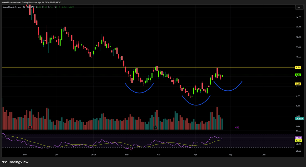Click the TradingView logo in the bottom-left corner
This screenshot has width=306, height=167.
(15, 162)
